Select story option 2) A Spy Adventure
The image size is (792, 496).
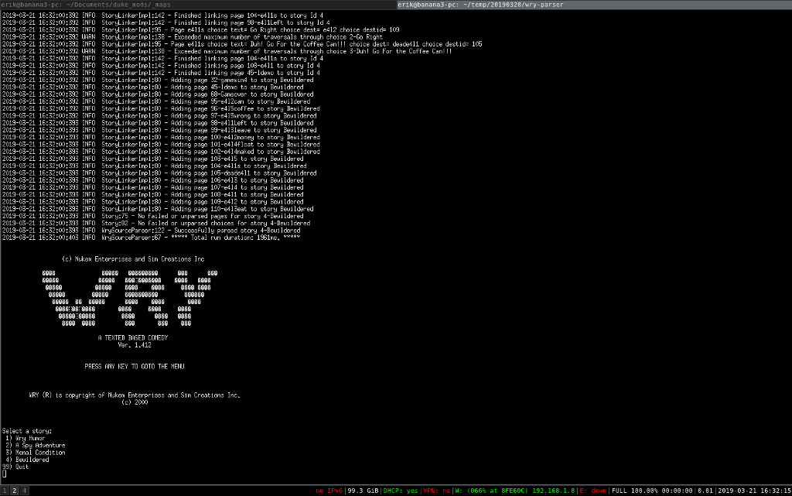pyautogui.click(x=33, y=444)
